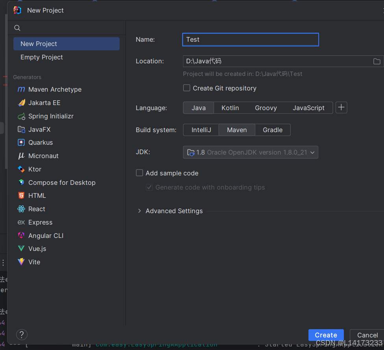This screenshot has height=350, width=384.
Task: Click the JavaFX folder icon
Action: coord(21,129)
